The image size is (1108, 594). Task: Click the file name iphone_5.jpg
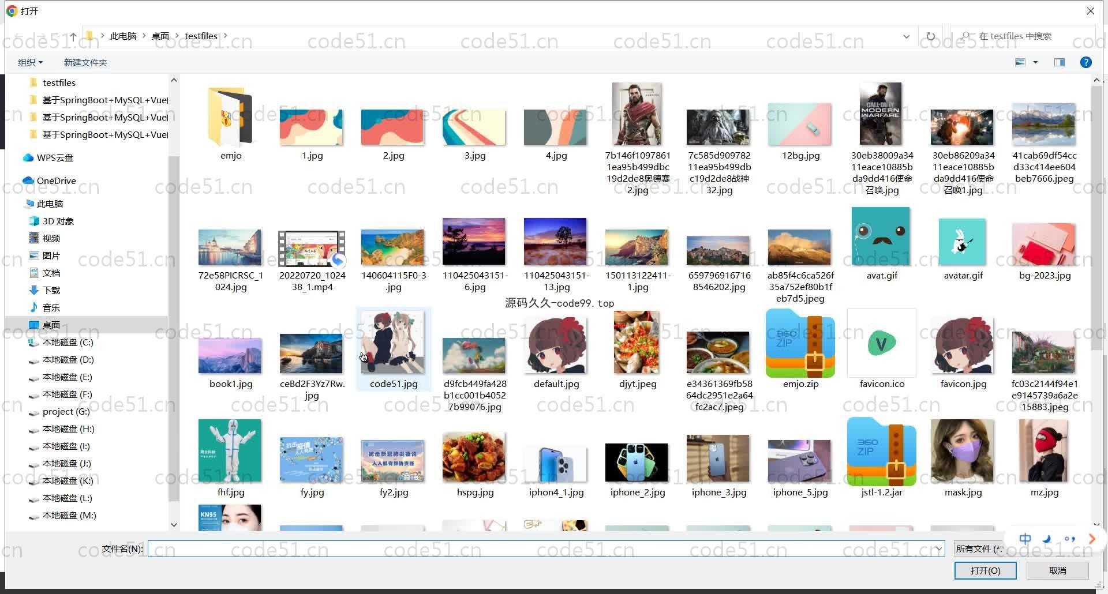[800, 493]
